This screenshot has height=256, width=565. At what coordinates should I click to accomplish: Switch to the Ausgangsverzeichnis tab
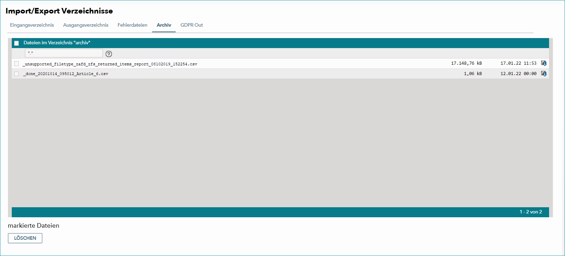tap(86, 25)
